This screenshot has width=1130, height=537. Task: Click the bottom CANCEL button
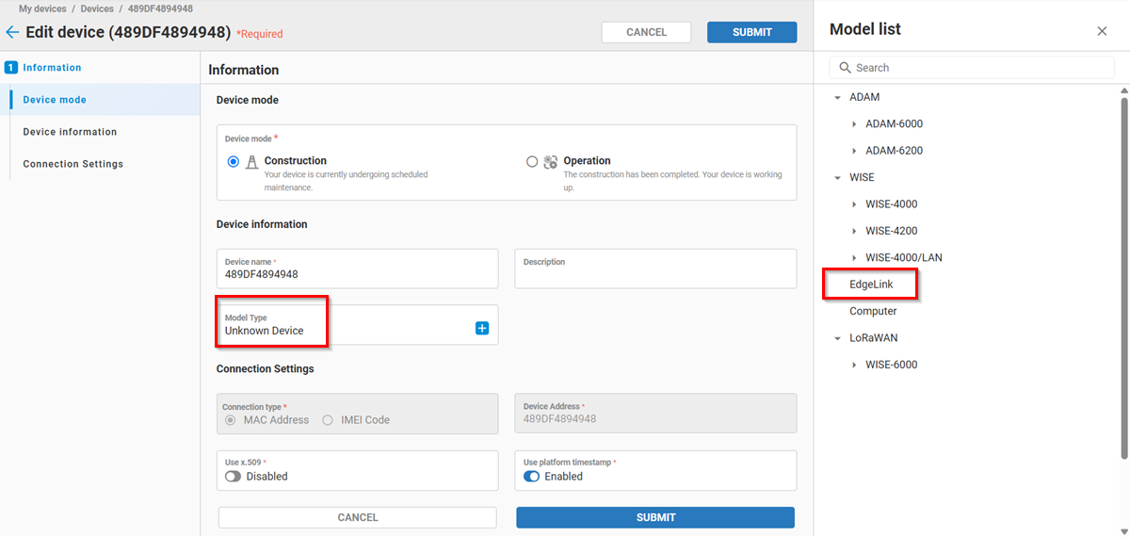pos(357,517)
